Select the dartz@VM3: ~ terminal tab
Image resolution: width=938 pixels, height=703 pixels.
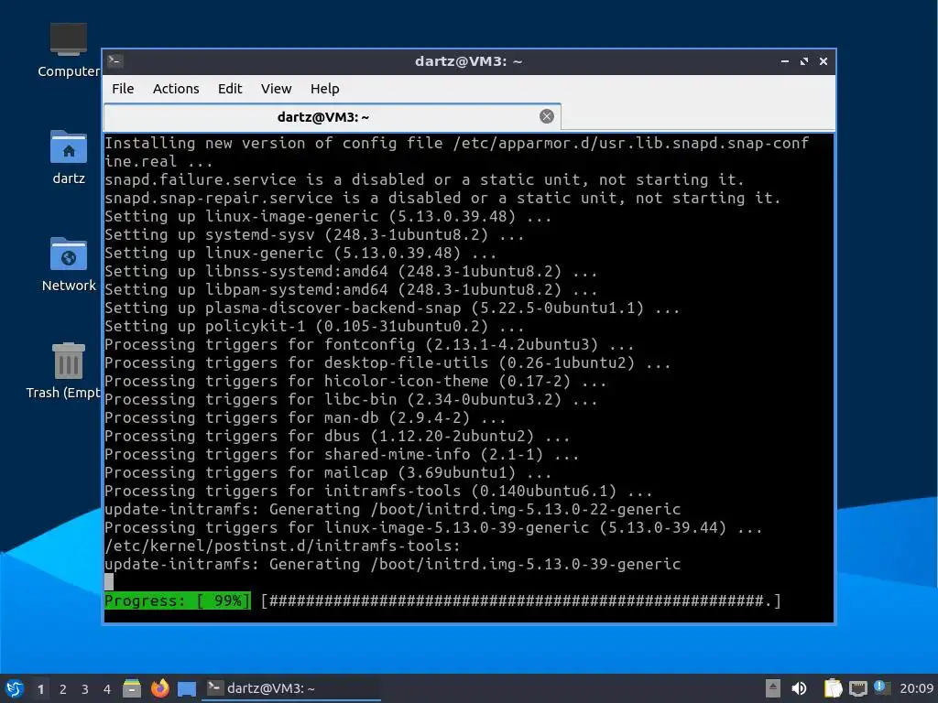click(x=332, y=116)
